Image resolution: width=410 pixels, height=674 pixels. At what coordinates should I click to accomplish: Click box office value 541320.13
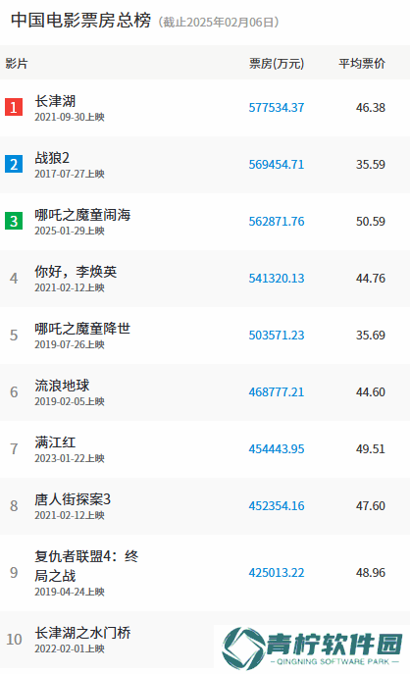coord(277,278)
